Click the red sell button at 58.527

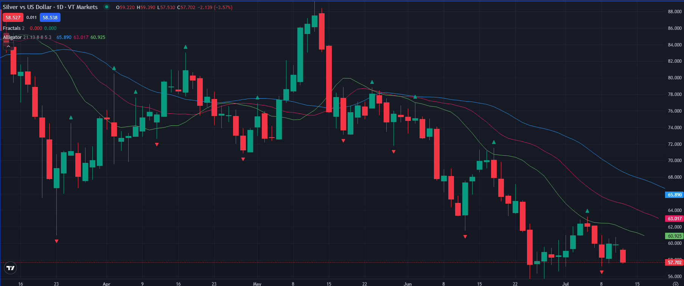tap(13, 18)
